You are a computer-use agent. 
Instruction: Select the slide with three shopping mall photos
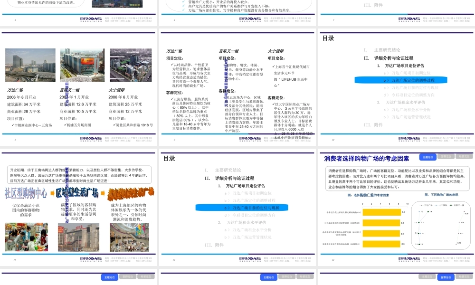click(79, 87)
